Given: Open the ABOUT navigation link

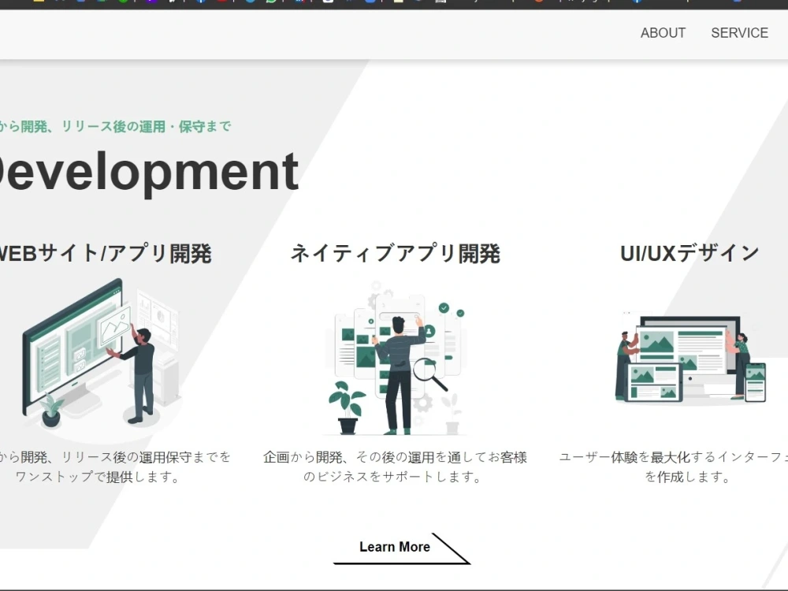Looking at the screenshot, I should pos(663,33).
